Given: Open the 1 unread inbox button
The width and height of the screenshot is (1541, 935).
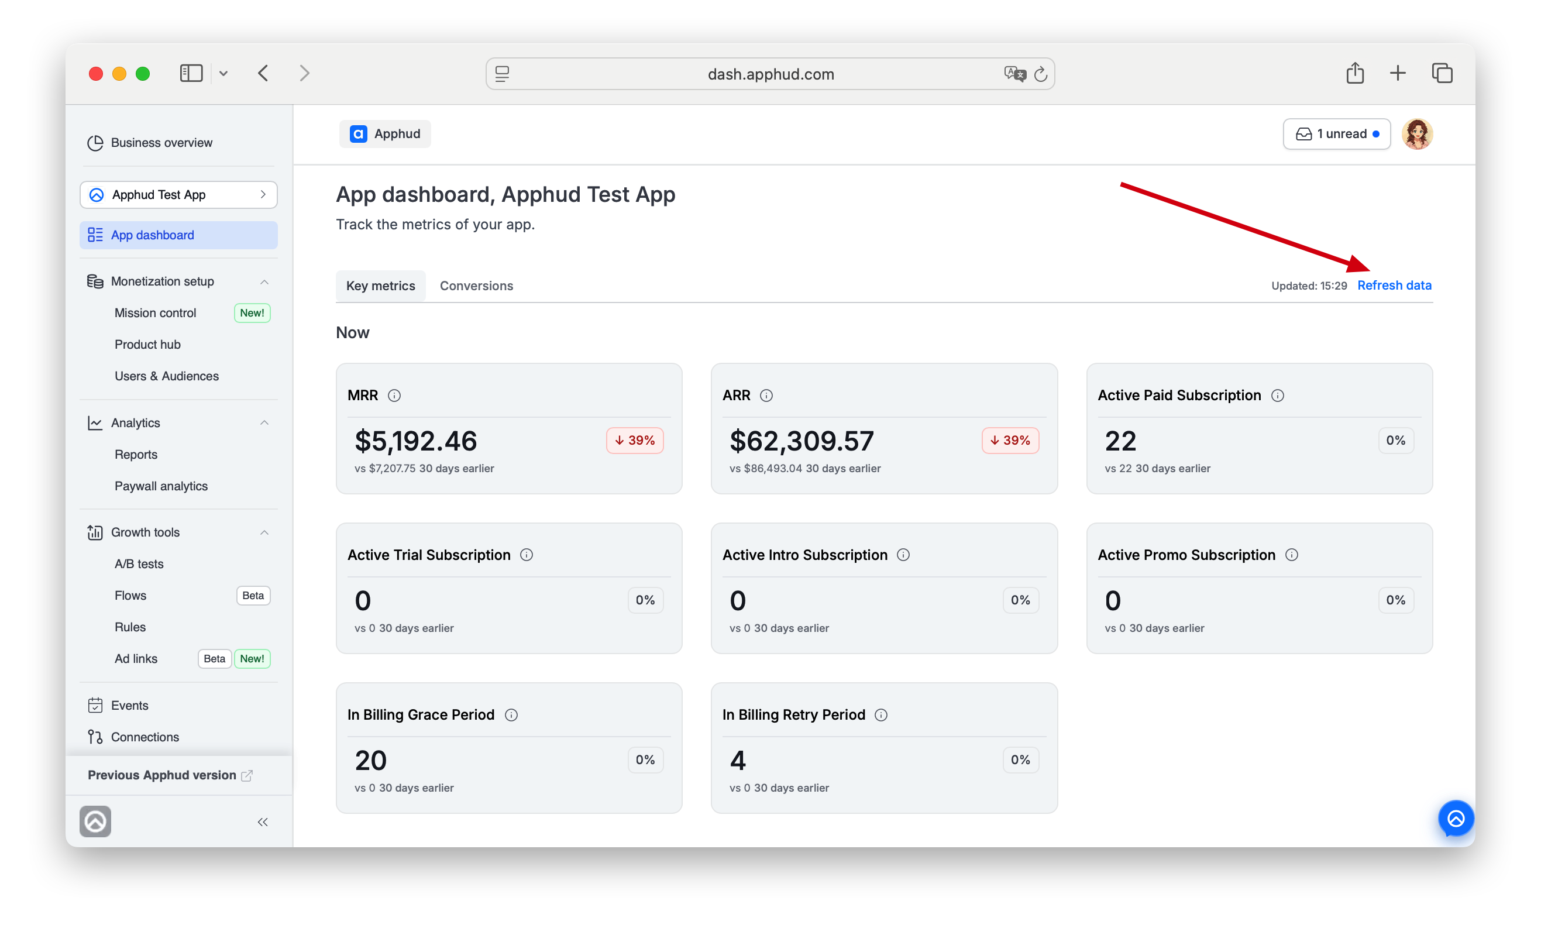Looking at the screenshot, I should (1336, 134).
